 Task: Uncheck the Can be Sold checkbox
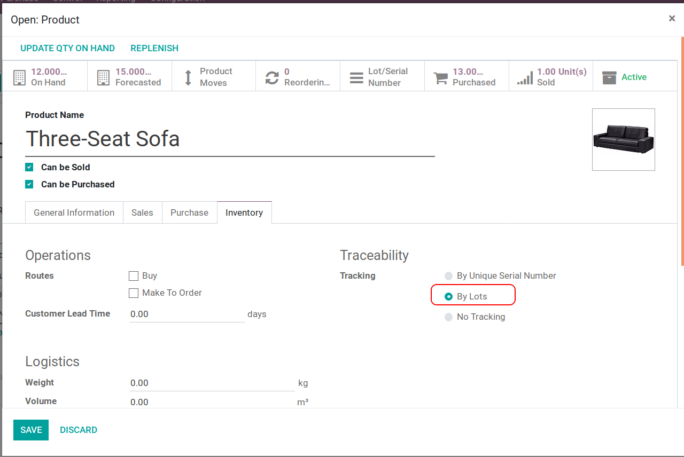pos(29,167)
